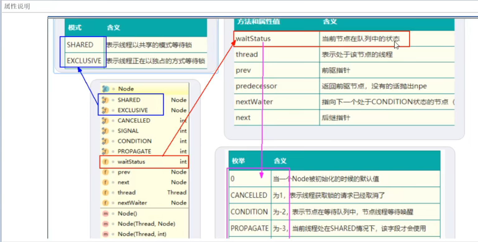The width and height of the screenshot is (478, 242).
Task: Click the text 当前节点在队列中的状态
Action: tap(361, 39)
